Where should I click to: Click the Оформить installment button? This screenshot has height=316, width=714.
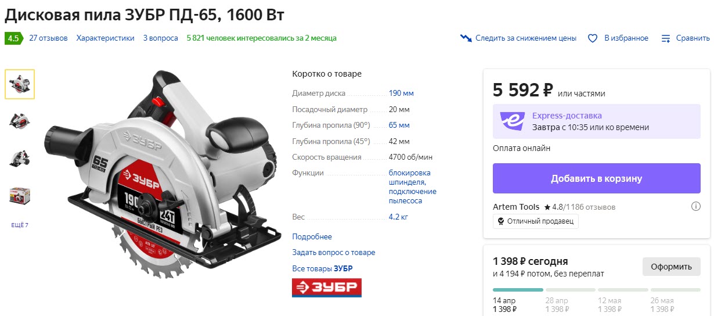(671, 267)
